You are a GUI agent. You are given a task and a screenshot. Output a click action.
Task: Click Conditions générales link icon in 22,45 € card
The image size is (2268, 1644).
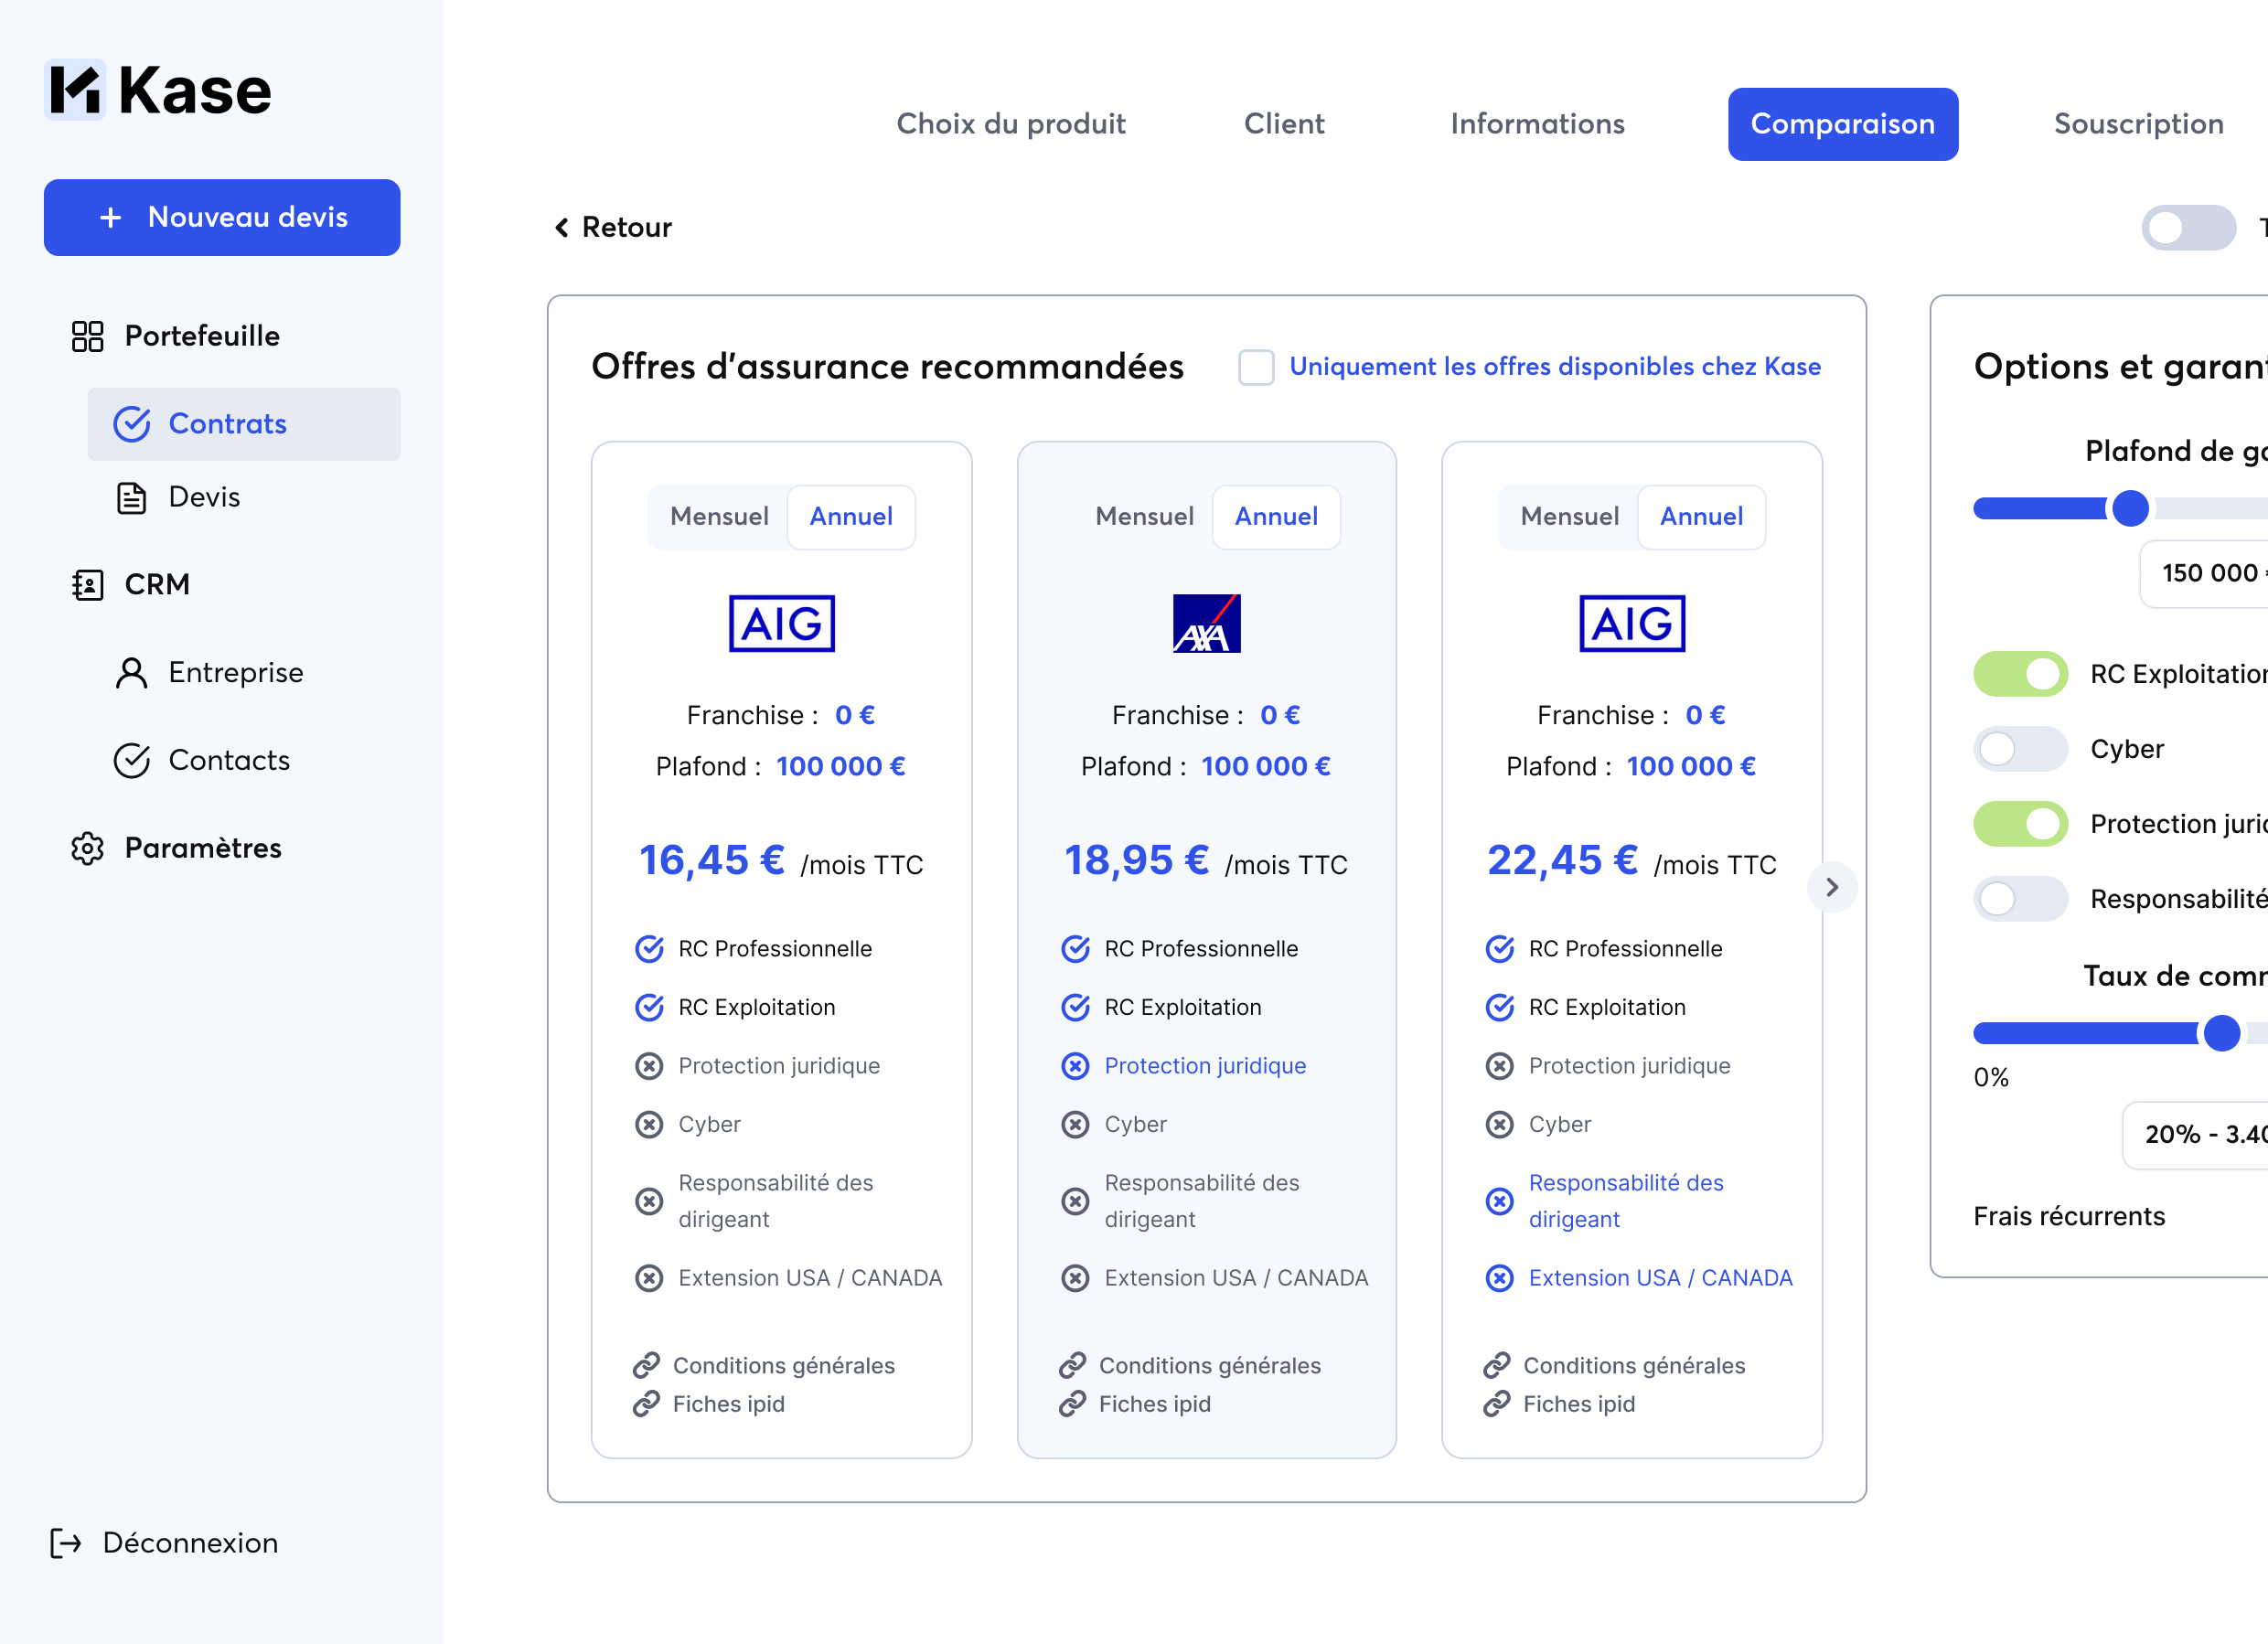pos(1496,1365)
